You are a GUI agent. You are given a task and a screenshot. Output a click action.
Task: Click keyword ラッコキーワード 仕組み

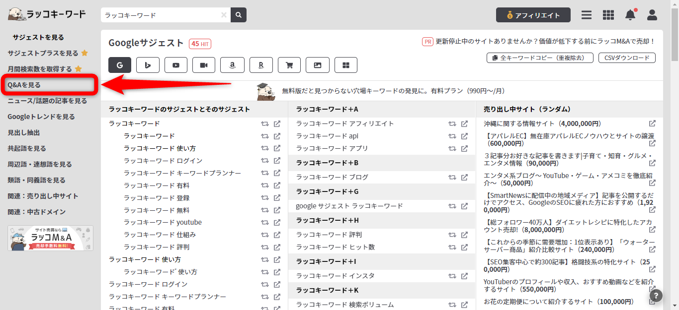point(160,235)
